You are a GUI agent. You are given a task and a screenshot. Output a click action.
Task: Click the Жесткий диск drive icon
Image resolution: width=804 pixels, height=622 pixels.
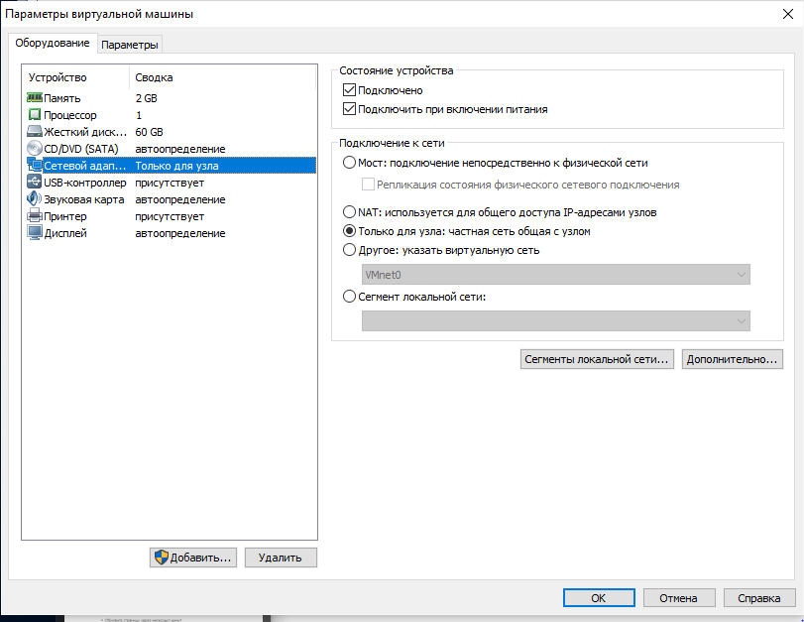35,131
